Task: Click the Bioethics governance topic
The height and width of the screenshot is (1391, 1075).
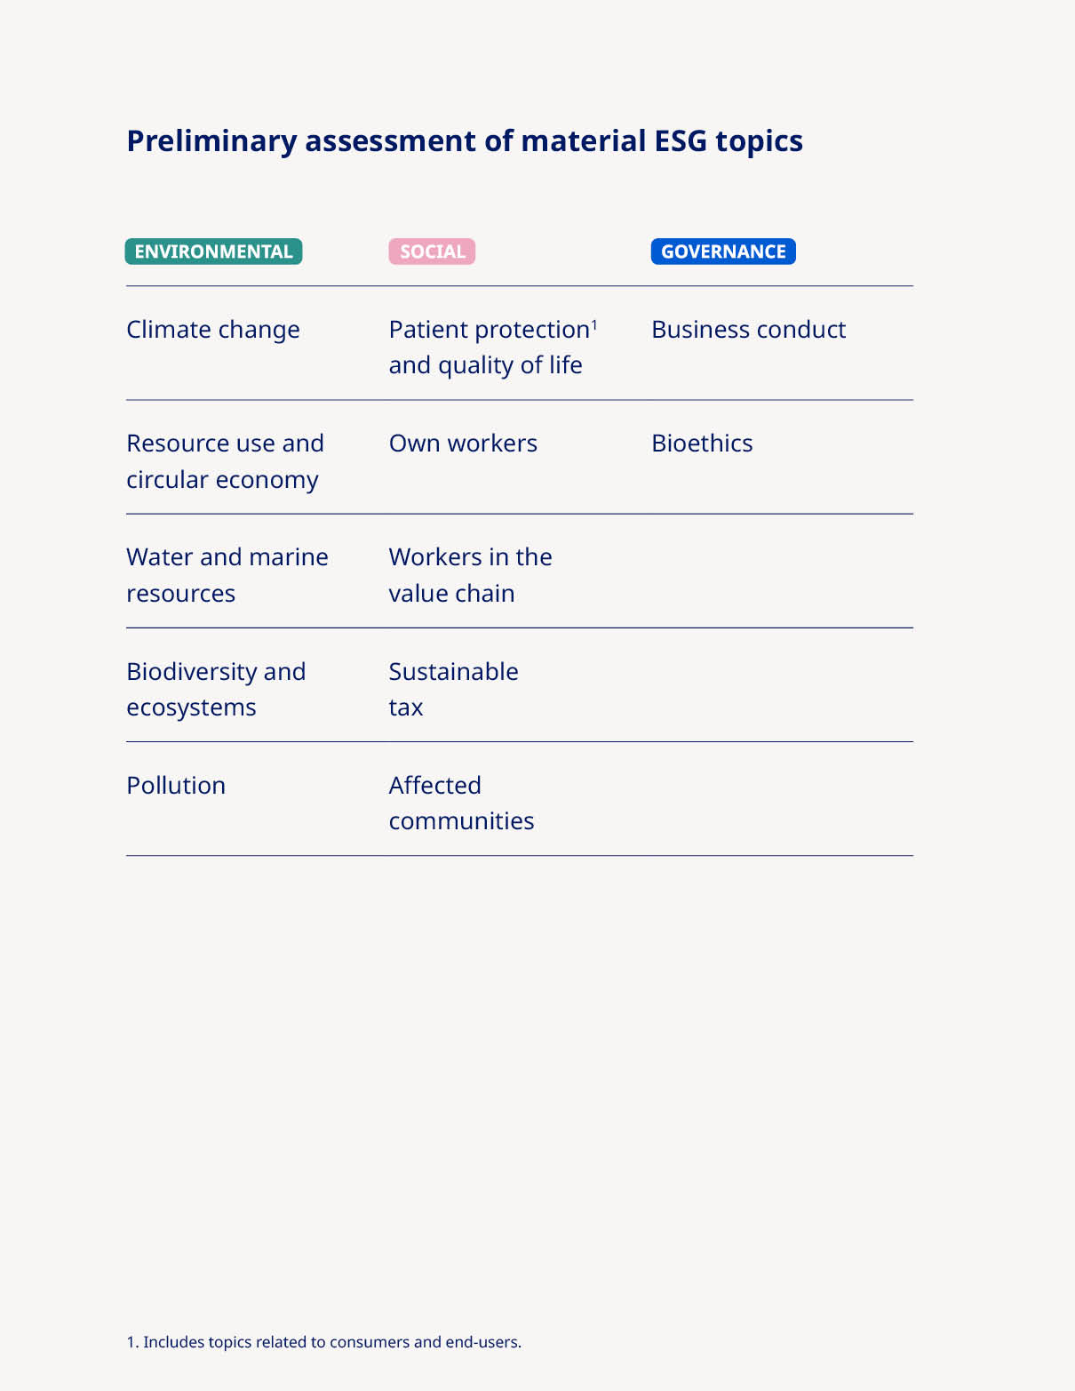Action: coord(702,444)
